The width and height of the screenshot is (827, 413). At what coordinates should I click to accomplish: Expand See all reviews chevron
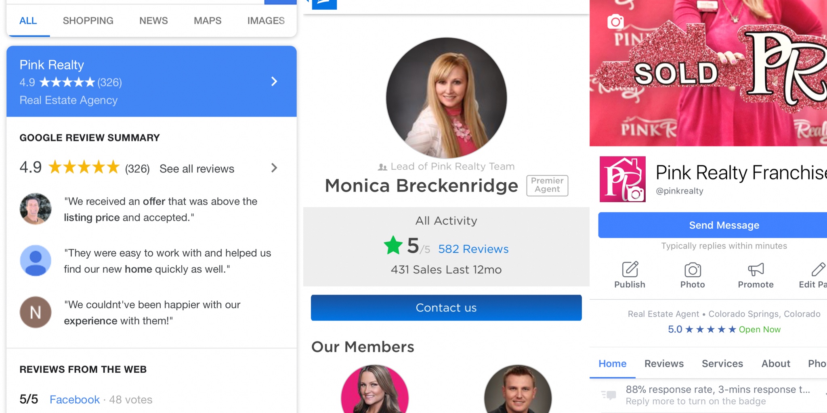(274, 168)
